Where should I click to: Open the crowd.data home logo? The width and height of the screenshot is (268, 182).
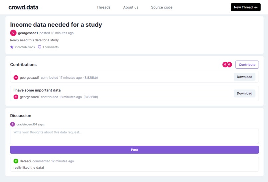pos(23,7)
